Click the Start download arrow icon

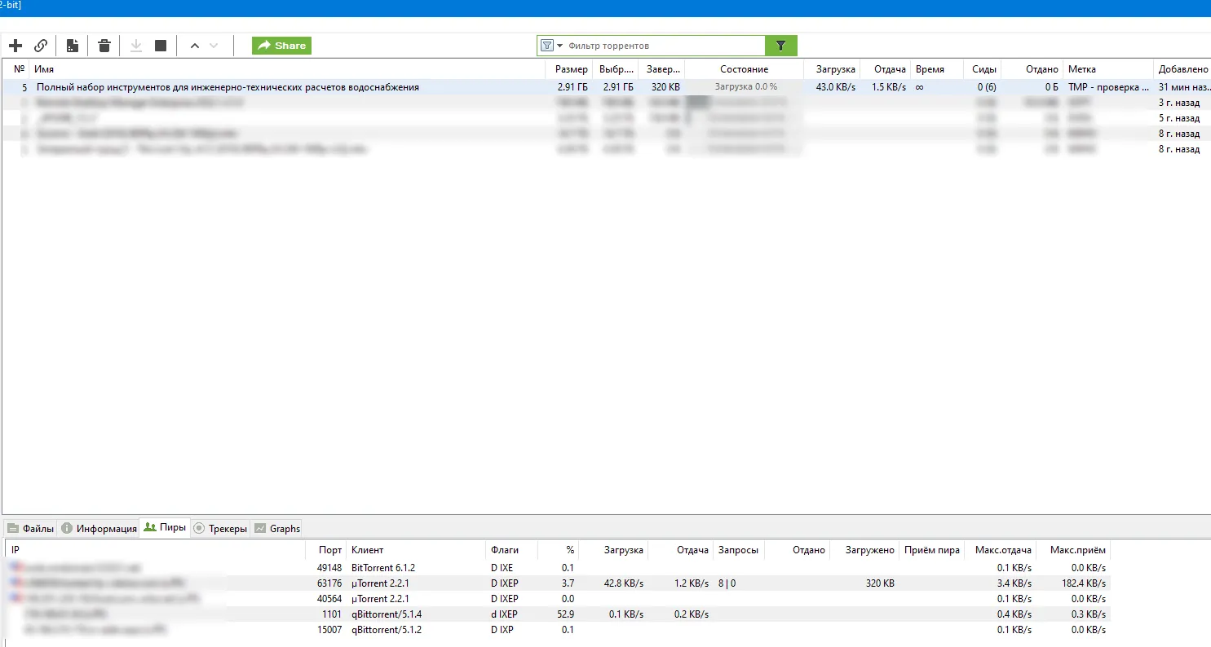(136, 46)
